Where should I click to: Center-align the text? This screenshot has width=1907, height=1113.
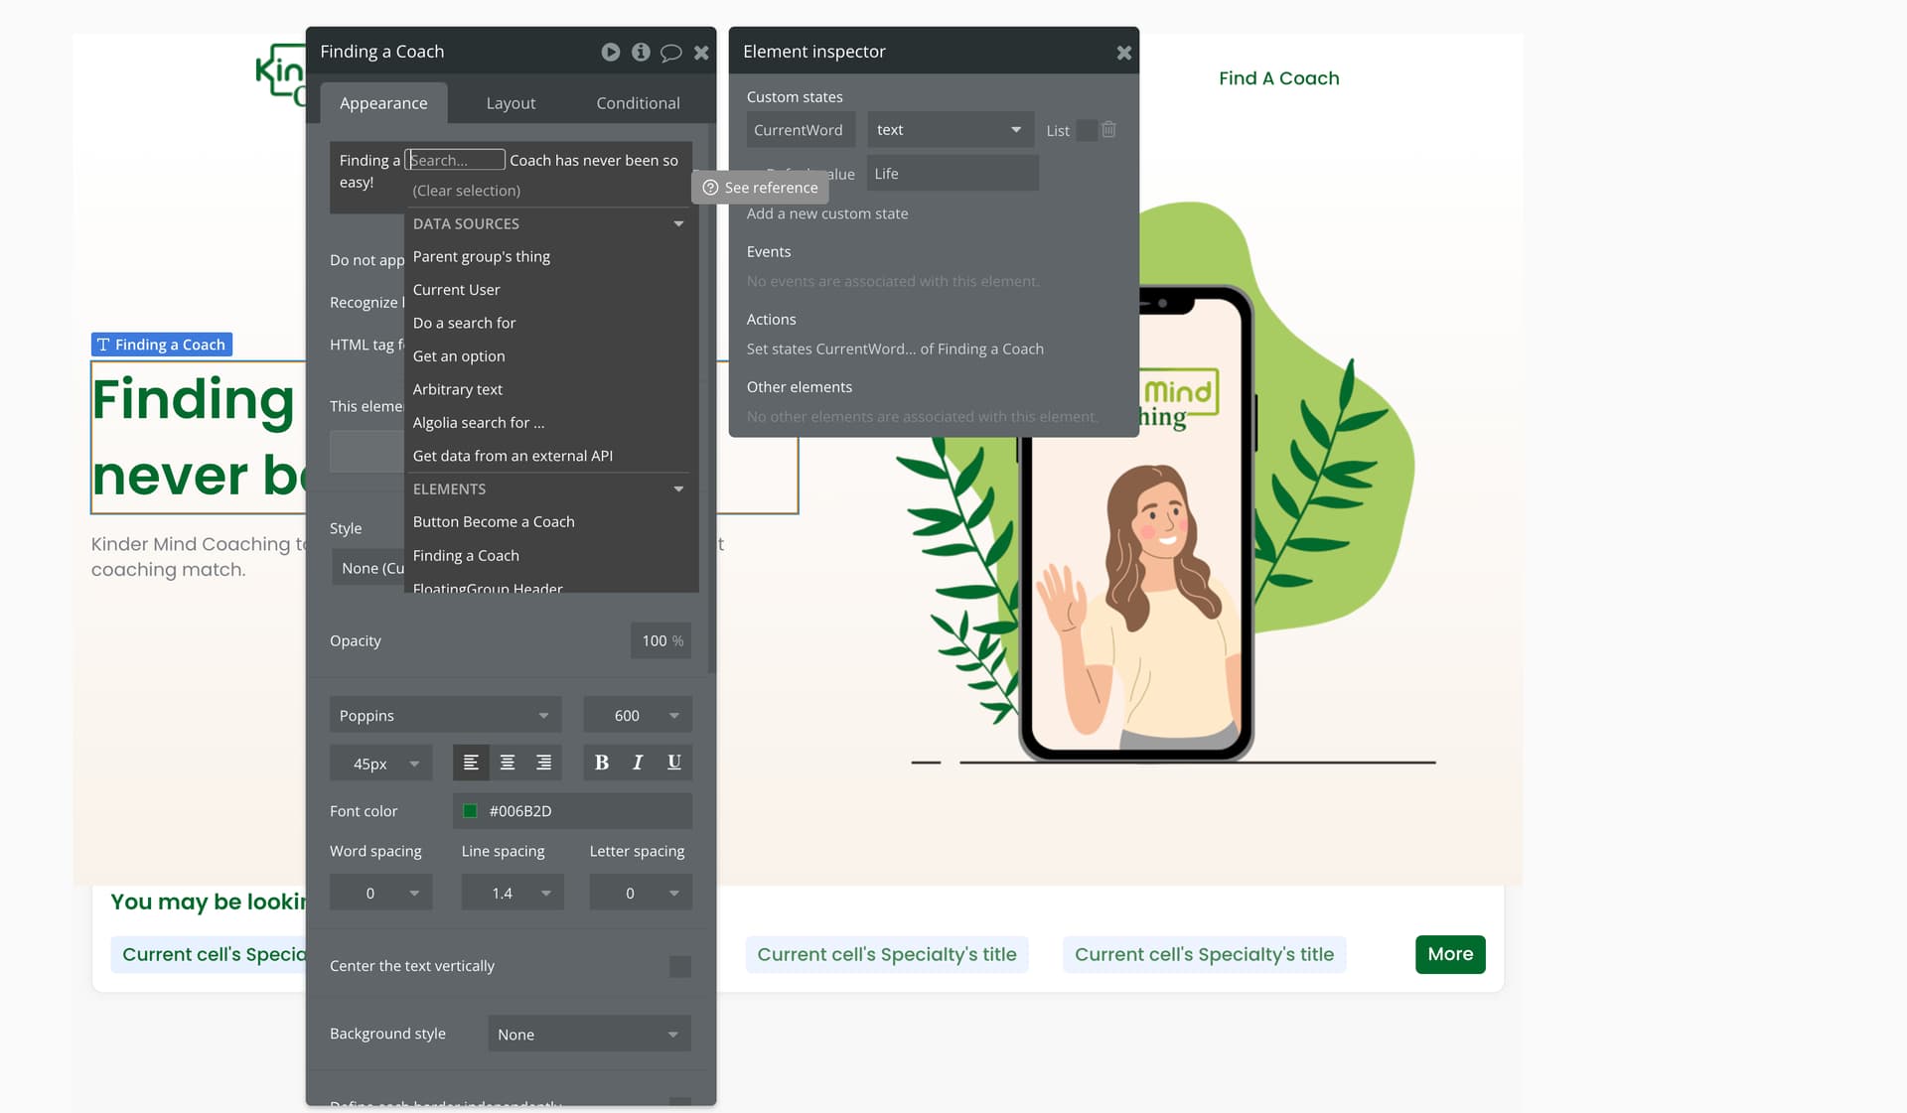pyautogui.click(x=508, y=763)
